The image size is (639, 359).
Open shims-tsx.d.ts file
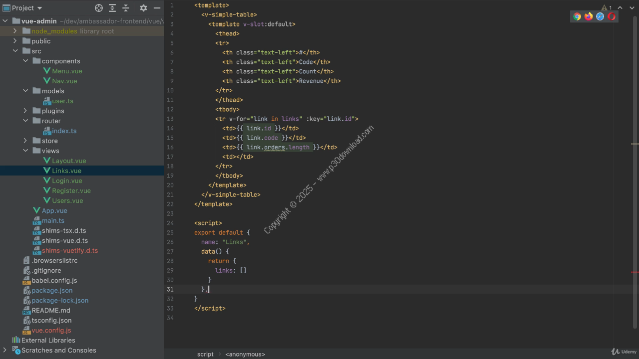(x=64, y=230)
